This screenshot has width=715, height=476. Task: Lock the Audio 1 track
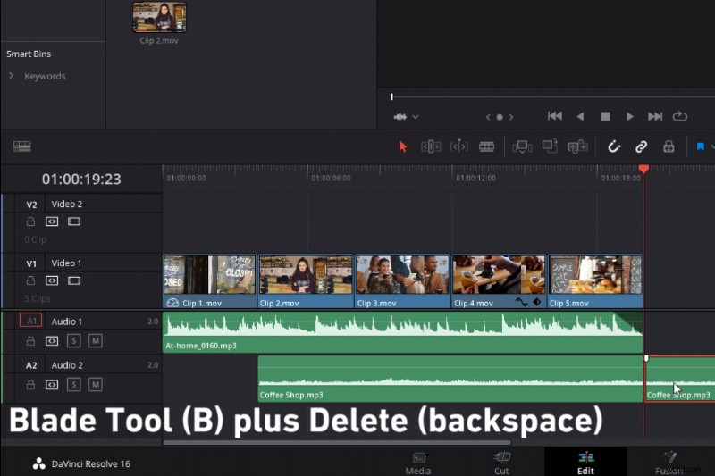[30, 341]
